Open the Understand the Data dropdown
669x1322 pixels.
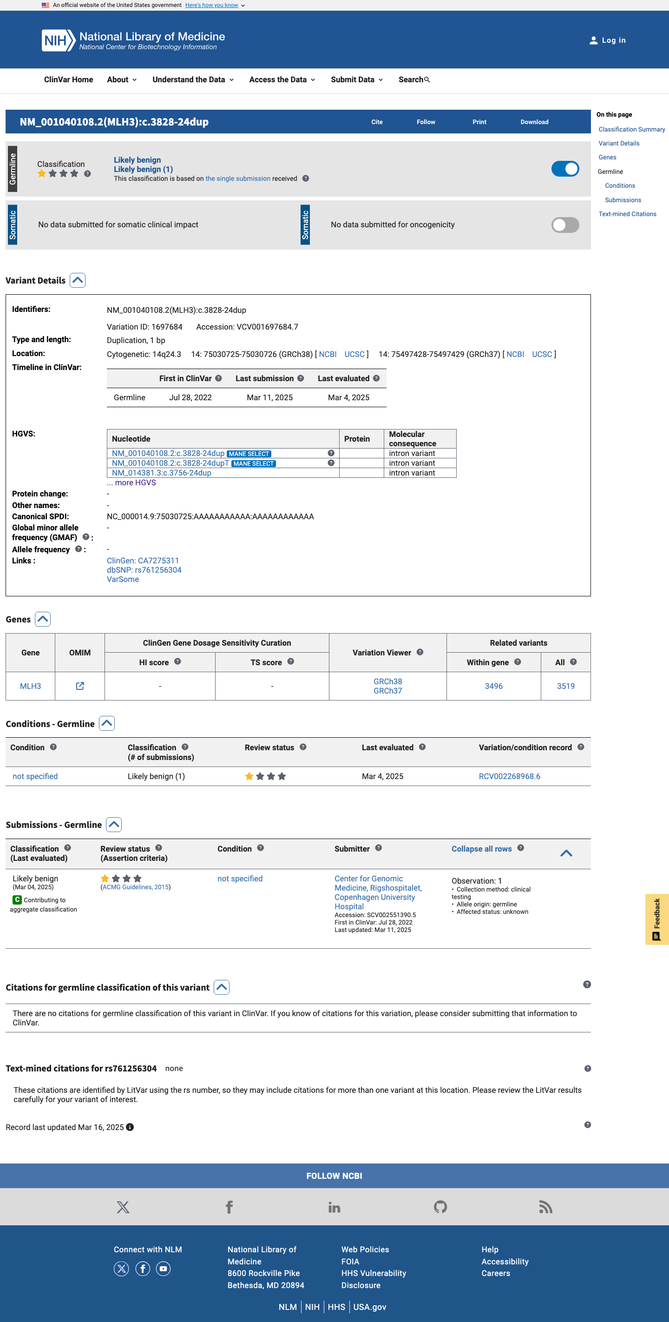pos(193,79)
